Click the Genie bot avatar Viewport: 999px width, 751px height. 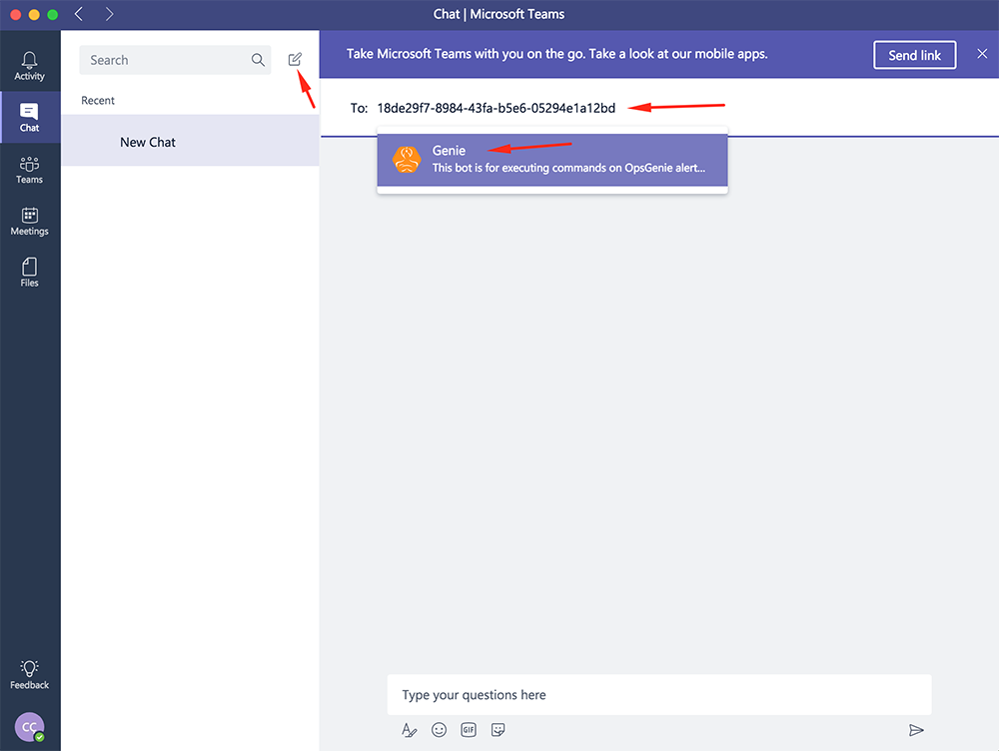pos(407,159)
